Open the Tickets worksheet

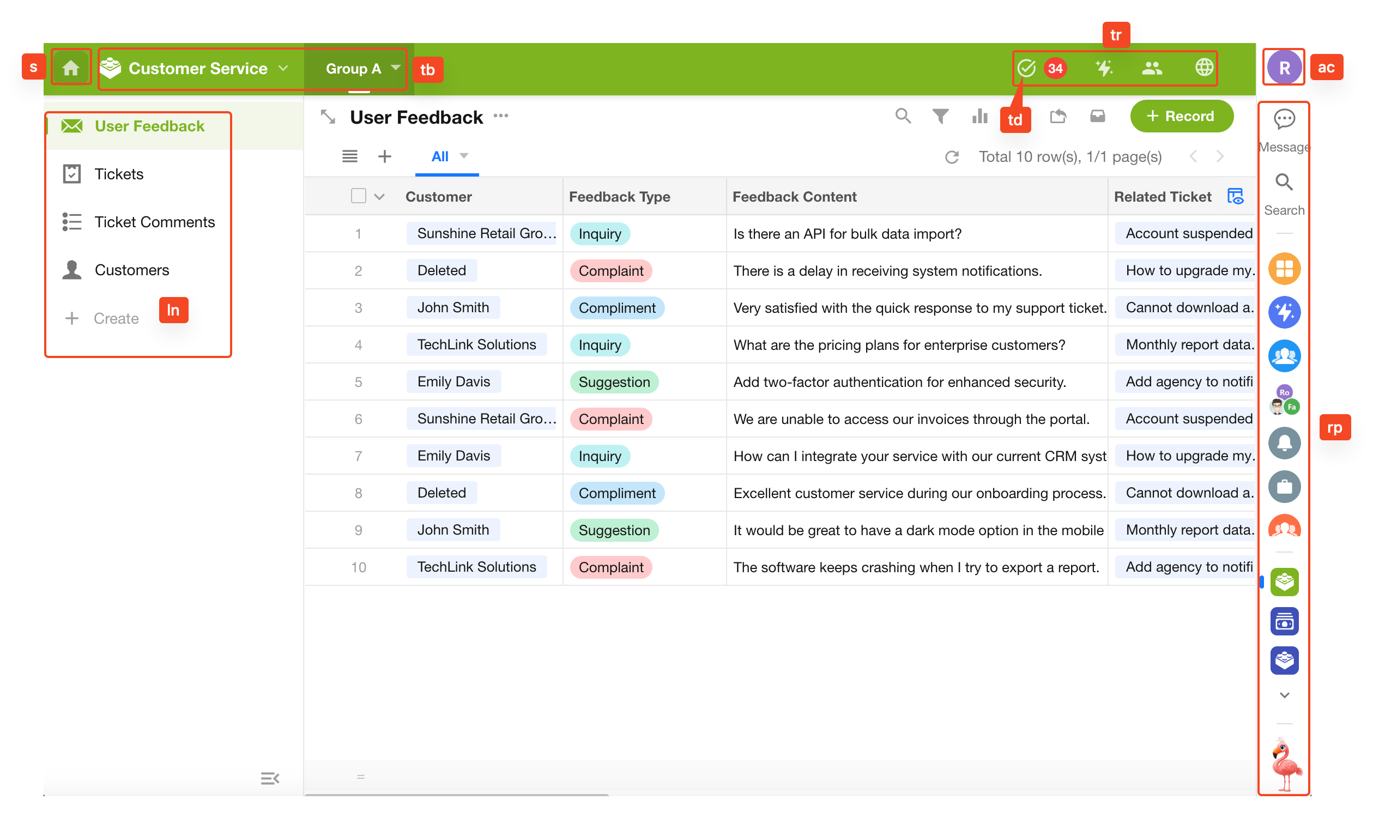click(x=118, y=174)
